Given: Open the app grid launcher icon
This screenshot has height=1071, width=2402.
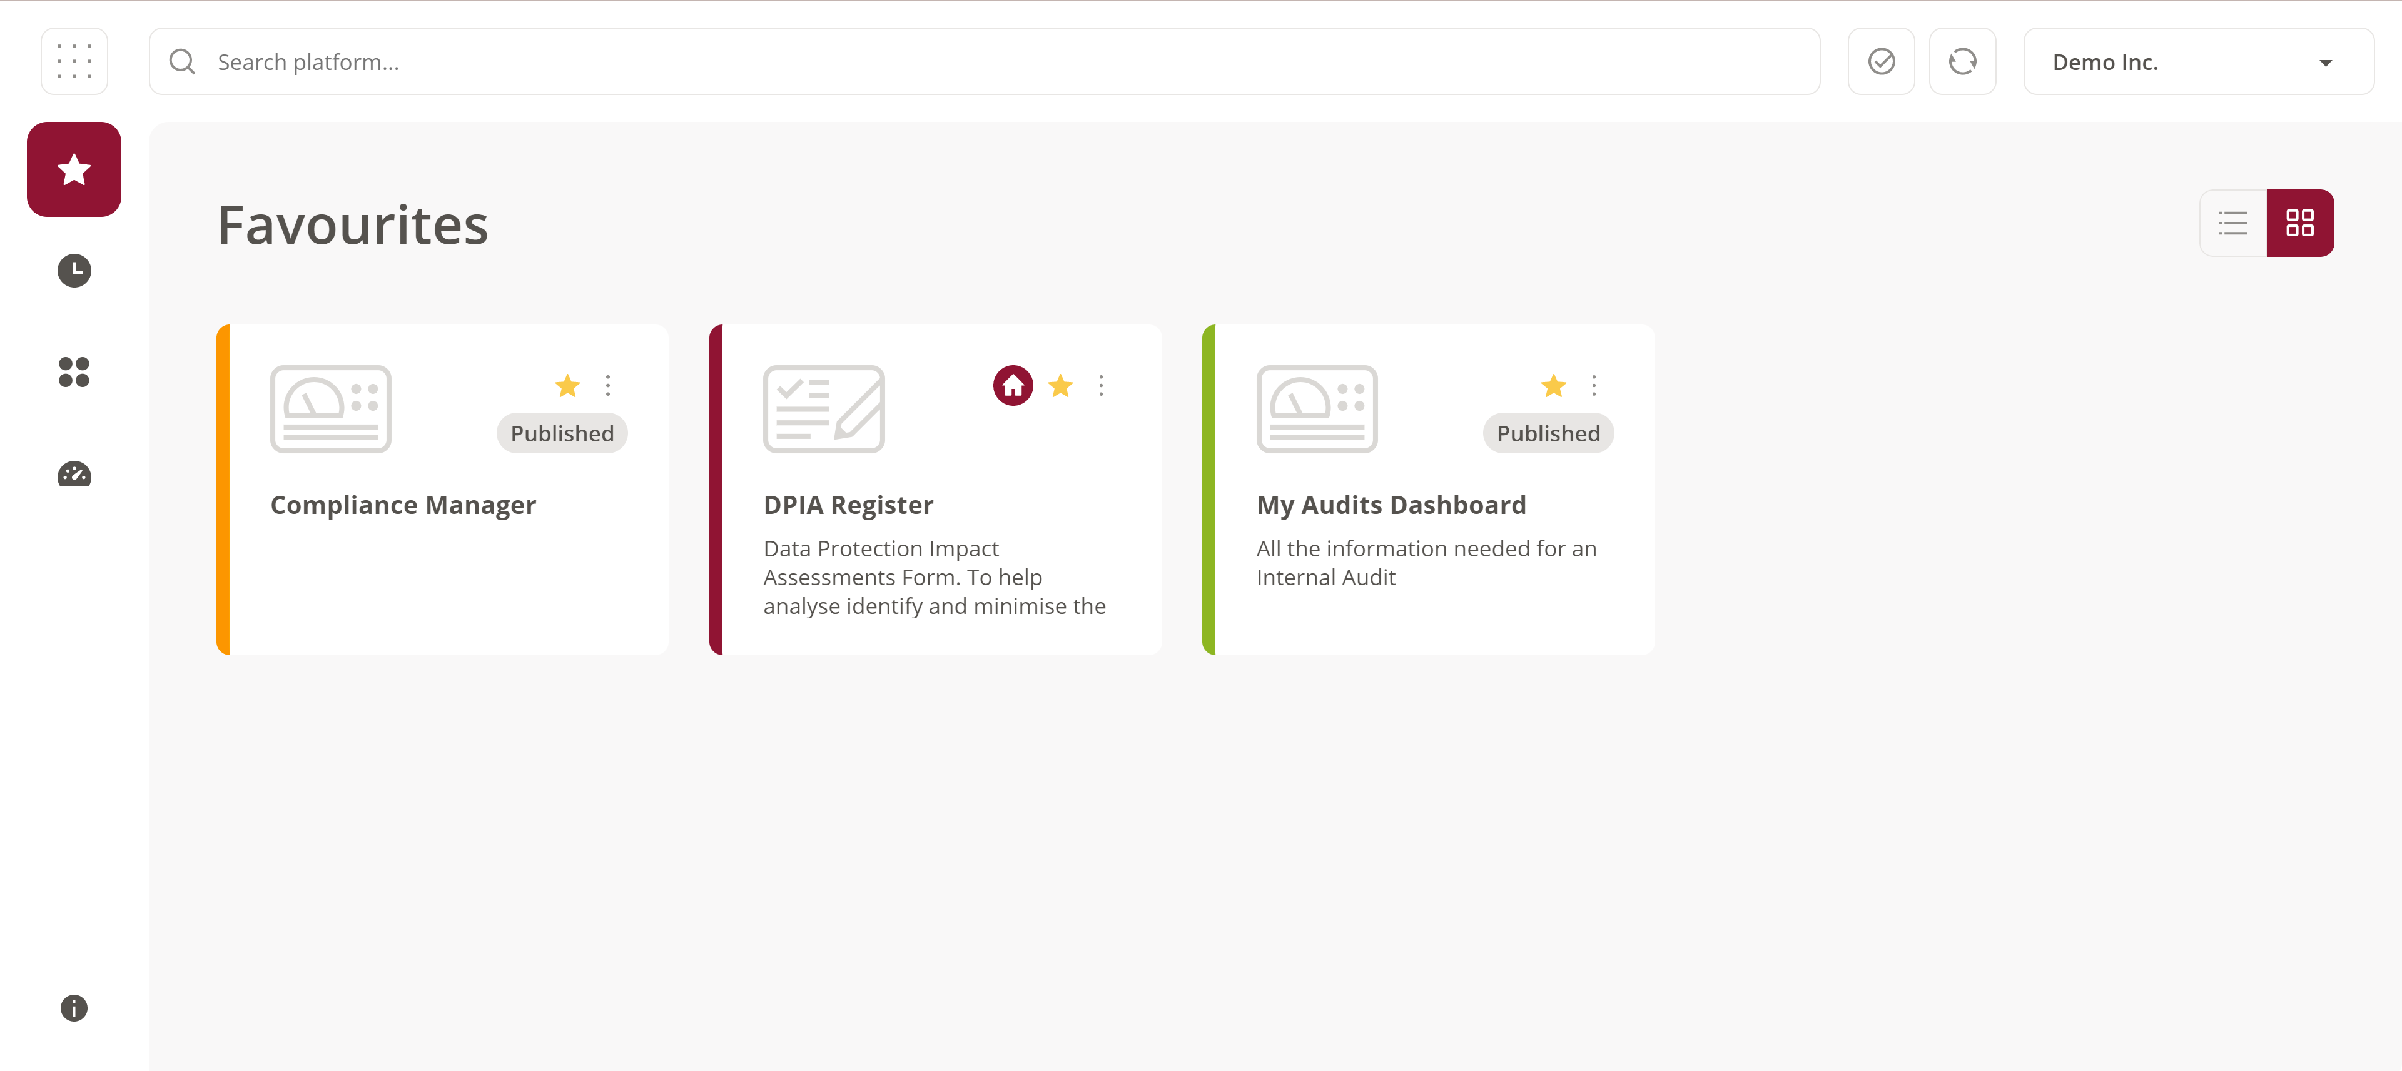Looking at the screenshot, I should point(74,61).
